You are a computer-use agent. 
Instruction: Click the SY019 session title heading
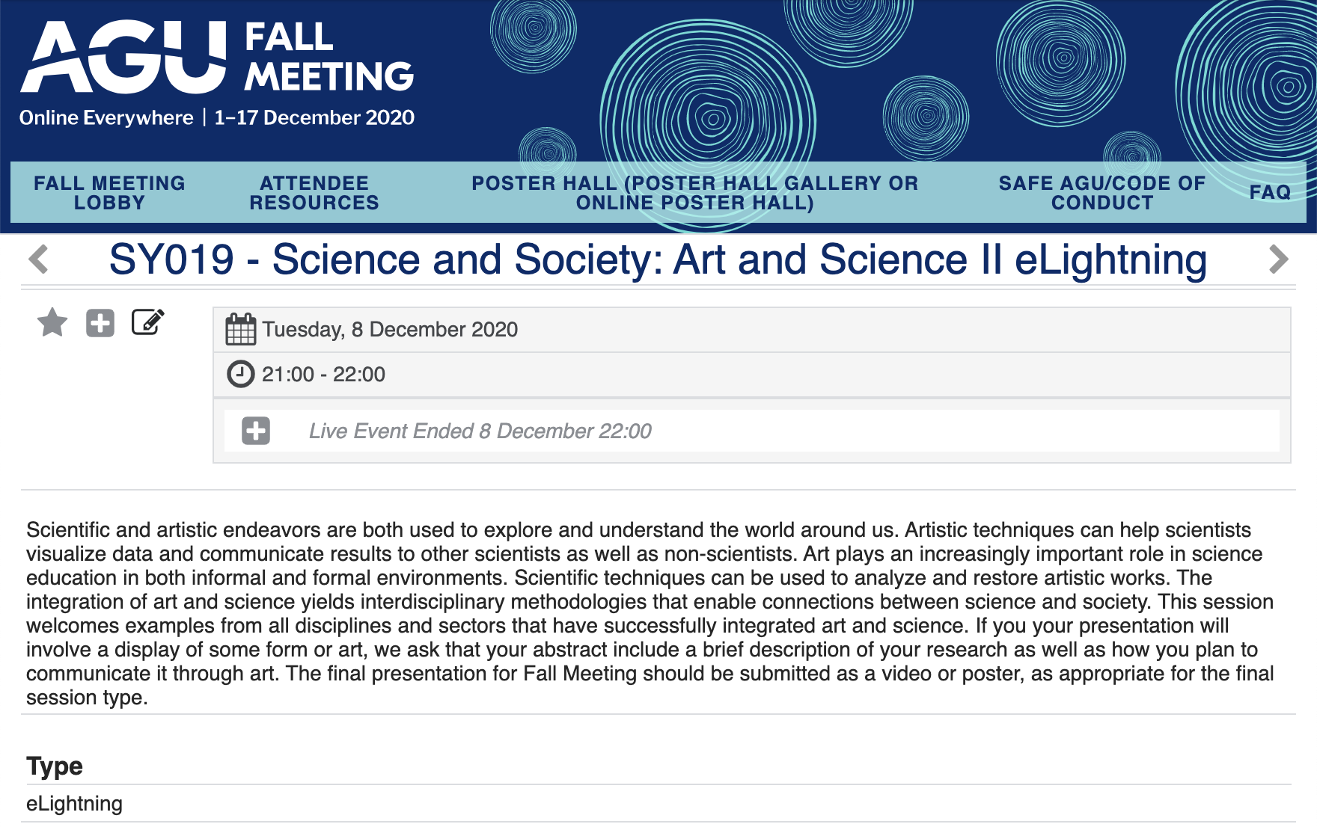(x=658, y=259)
